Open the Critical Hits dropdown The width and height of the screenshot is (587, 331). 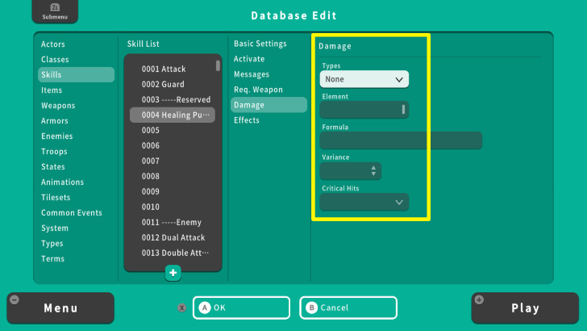[364, 202]
